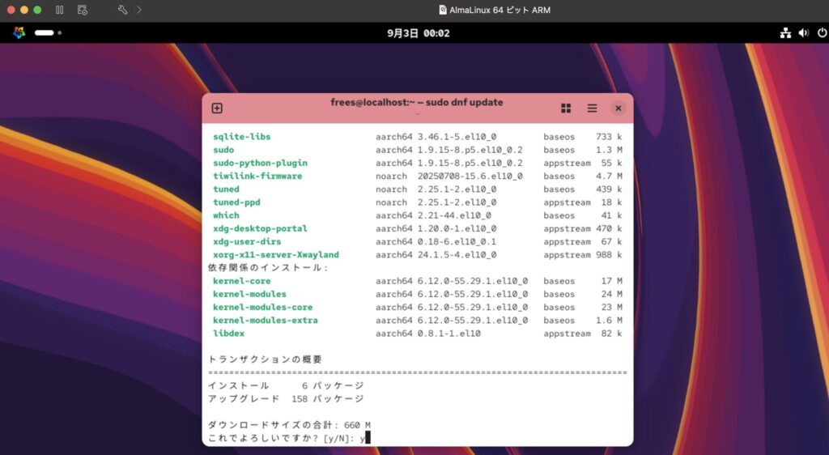This screenshot has height=455, width=829.
Task: Pause the virtual machine
Action: (x=60, y=10)
